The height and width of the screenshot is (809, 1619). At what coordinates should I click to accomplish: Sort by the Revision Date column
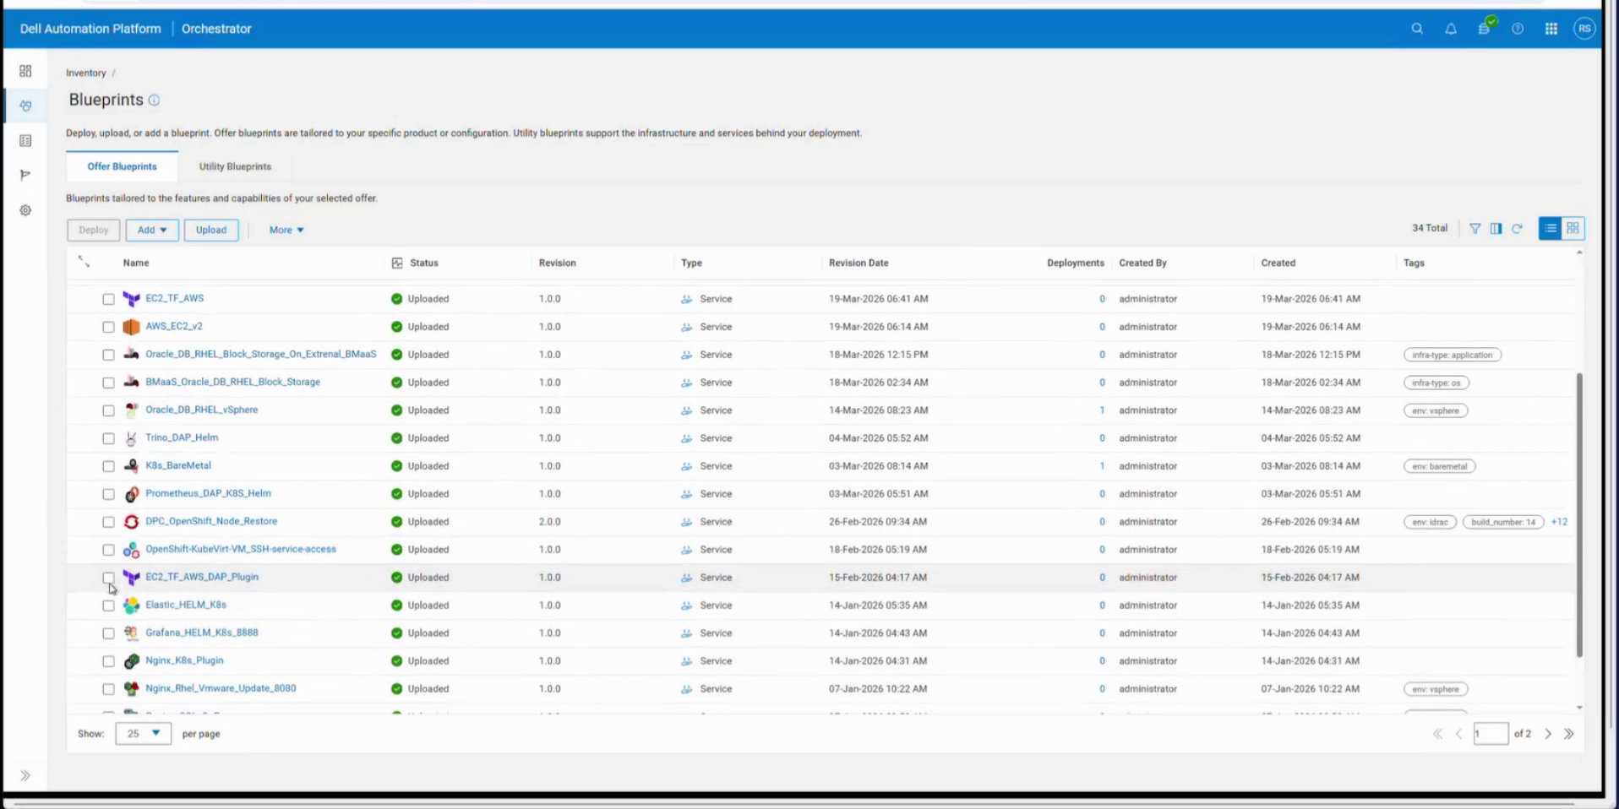tap(859, 263)
